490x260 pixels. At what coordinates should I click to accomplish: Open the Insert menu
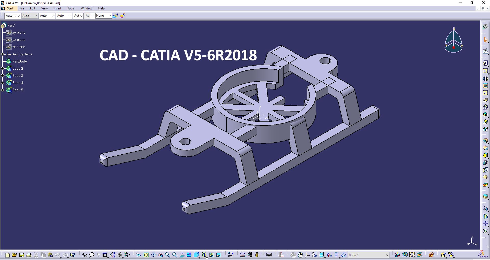[x=57, y=8]
